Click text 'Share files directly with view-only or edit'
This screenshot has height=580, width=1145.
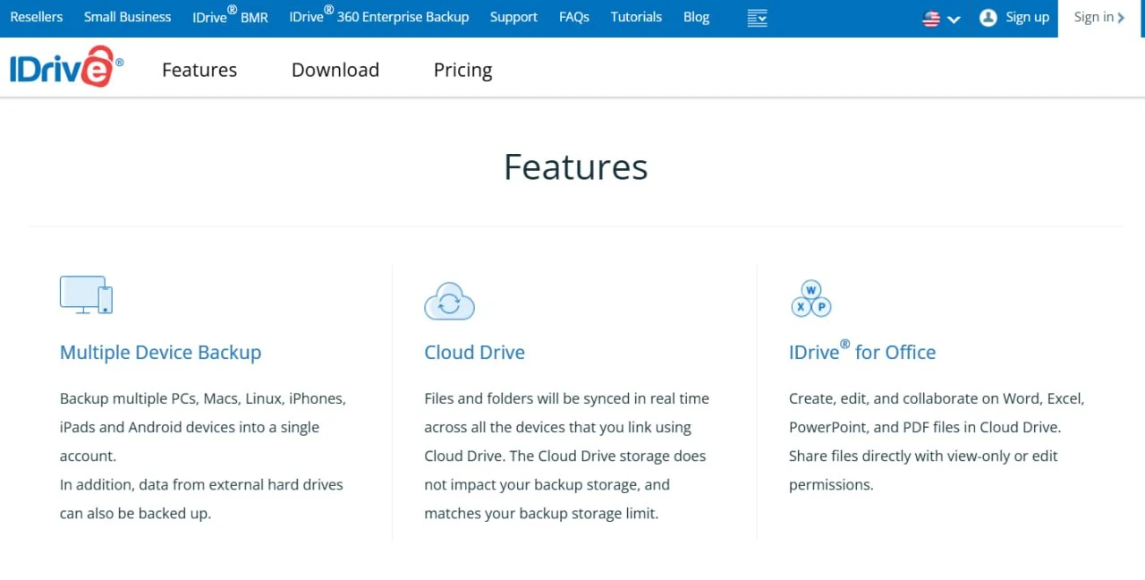[x=923, y=456]
